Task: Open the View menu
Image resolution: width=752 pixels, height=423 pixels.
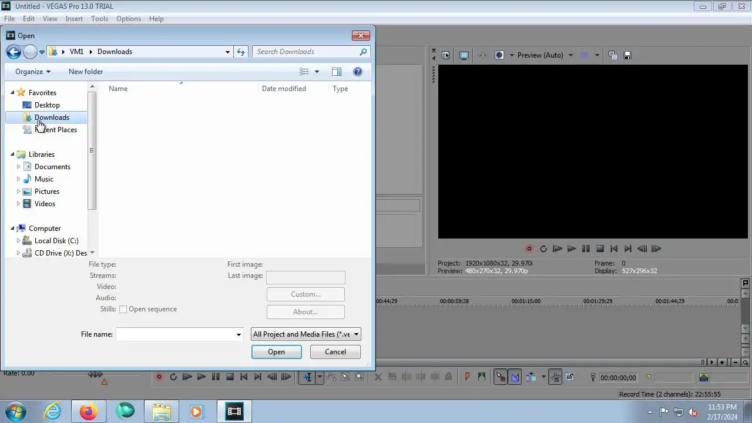Action: [50, 19]
